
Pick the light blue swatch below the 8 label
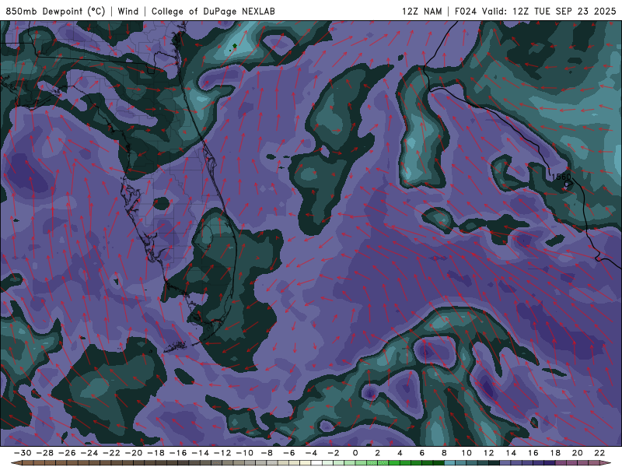[x=450, y=463]
